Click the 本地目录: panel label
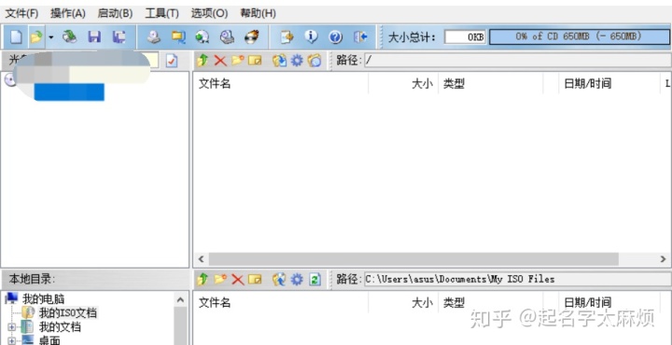 point(32,280)
